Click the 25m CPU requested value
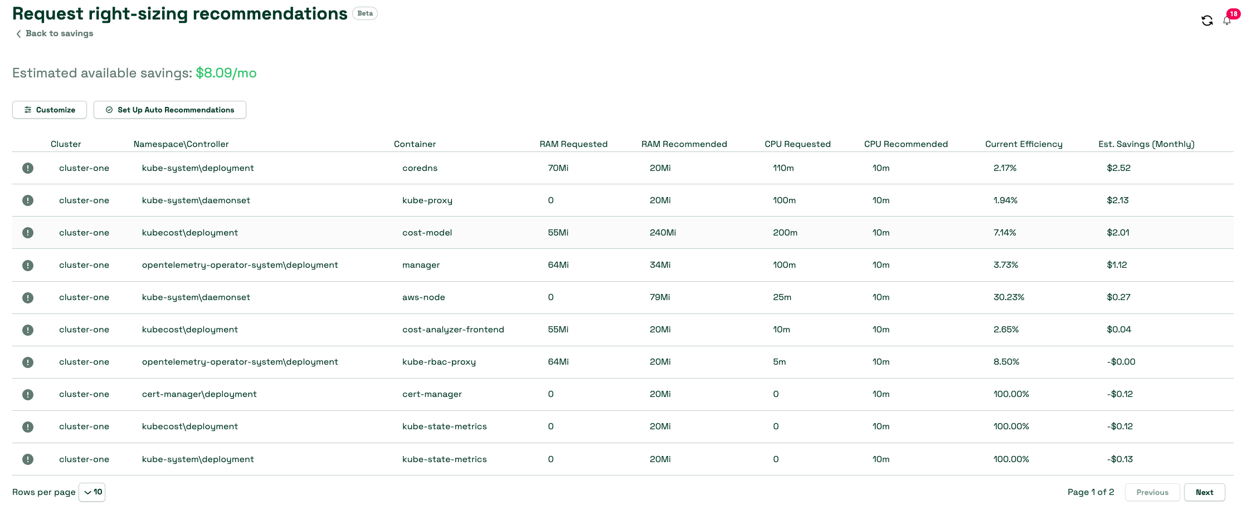The width and height of the screenshot is (1256, 510). coord(782,297)
